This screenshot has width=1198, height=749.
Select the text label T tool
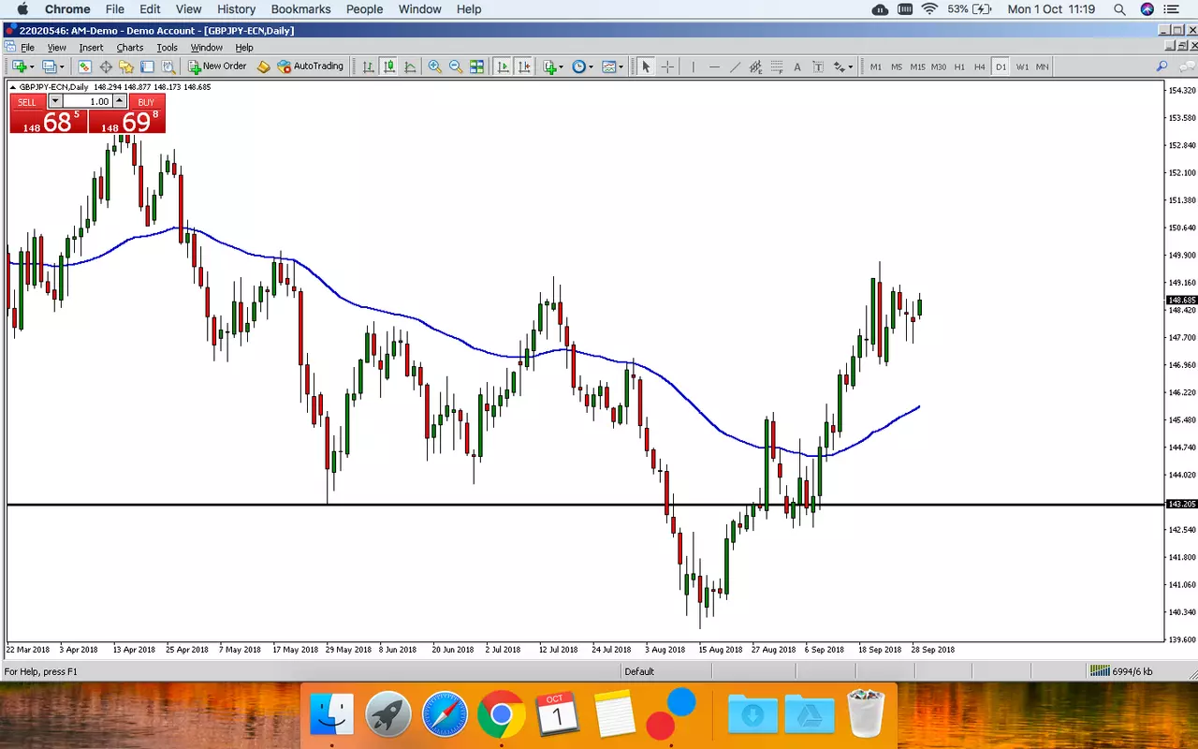(x=818, y=66)
